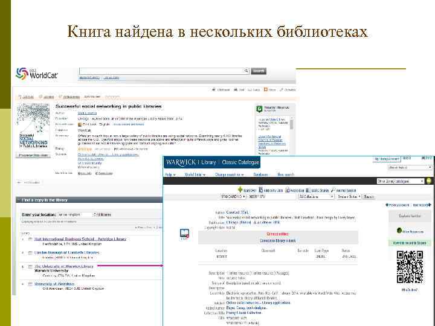
Task: Click the Another Search icon
Action: 333,190
